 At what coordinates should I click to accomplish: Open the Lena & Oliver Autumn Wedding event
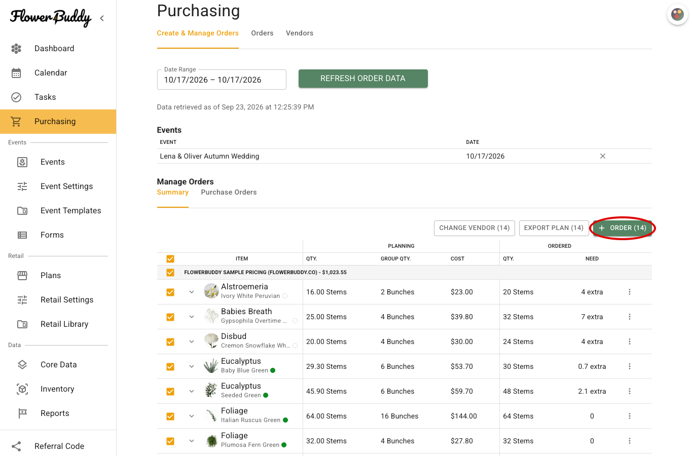point(209,156)
